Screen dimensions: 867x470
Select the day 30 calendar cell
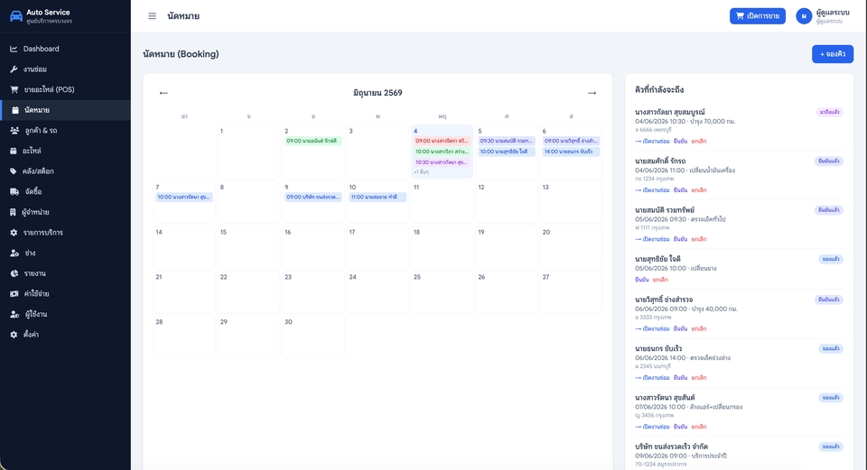(313, 336)
